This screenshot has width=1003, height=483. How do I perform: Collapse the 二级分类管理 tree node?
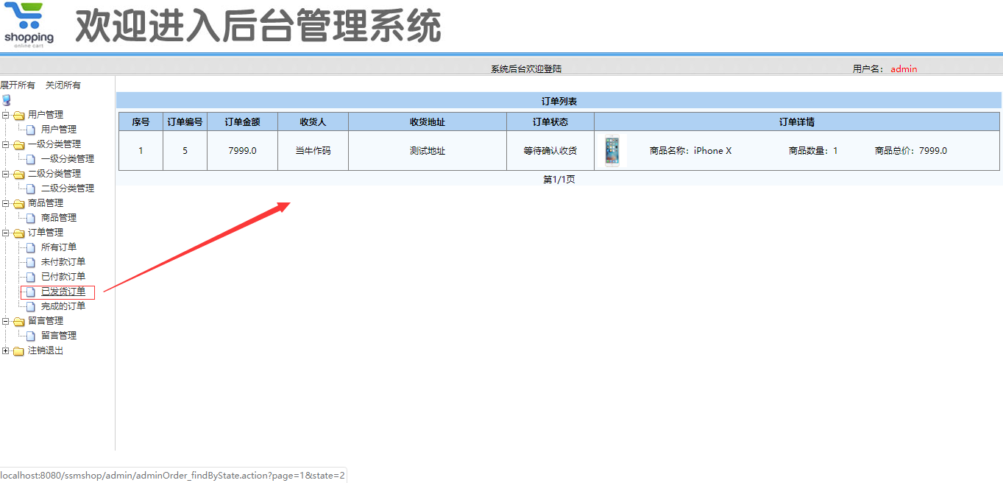pos(6,174)
